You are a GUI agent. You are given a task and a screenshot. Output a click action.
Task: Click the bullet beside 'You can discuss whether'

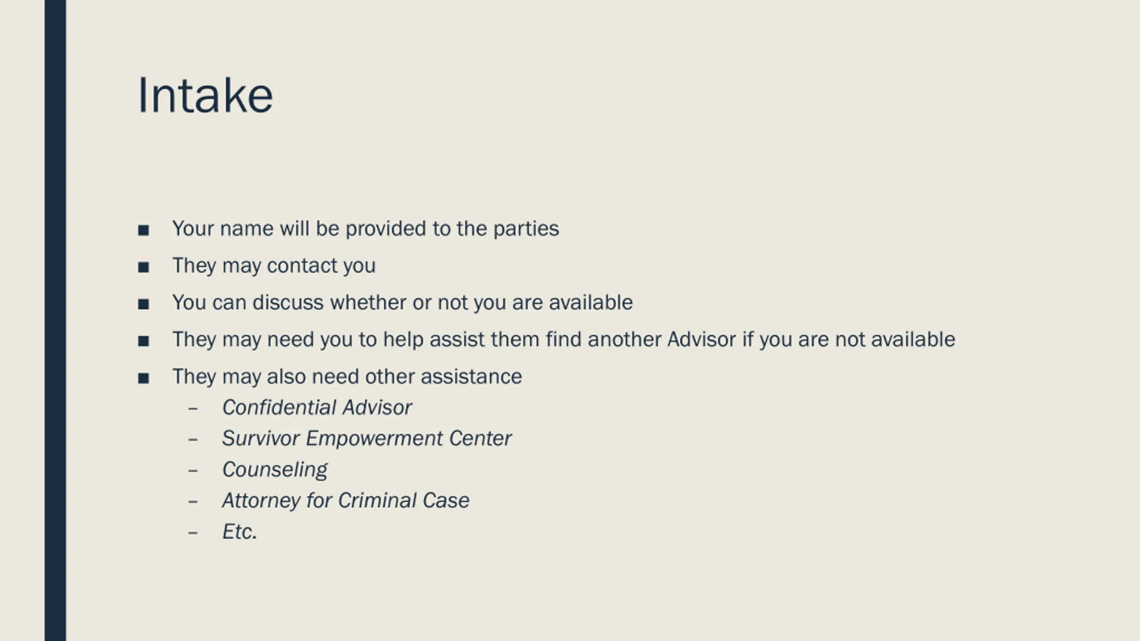[143, 304]
